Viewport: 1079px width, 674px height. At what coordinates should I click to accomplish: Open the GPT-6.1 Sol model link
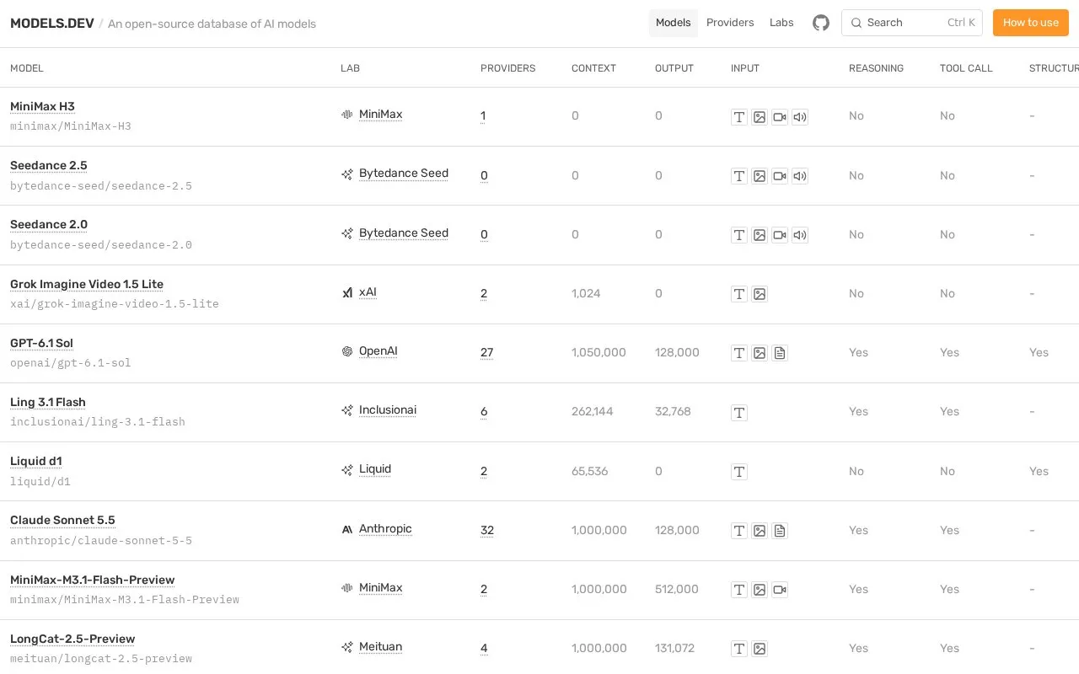click(41, 344)
